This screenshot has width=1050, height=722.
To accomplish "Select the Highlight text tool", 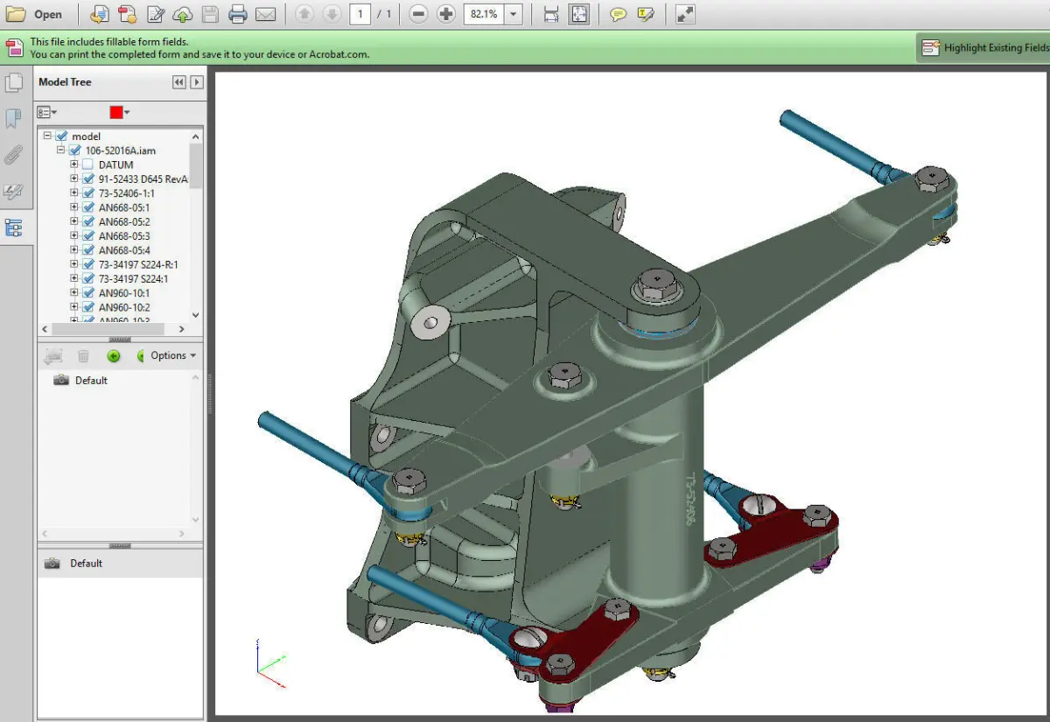I will tap(647, 14).
